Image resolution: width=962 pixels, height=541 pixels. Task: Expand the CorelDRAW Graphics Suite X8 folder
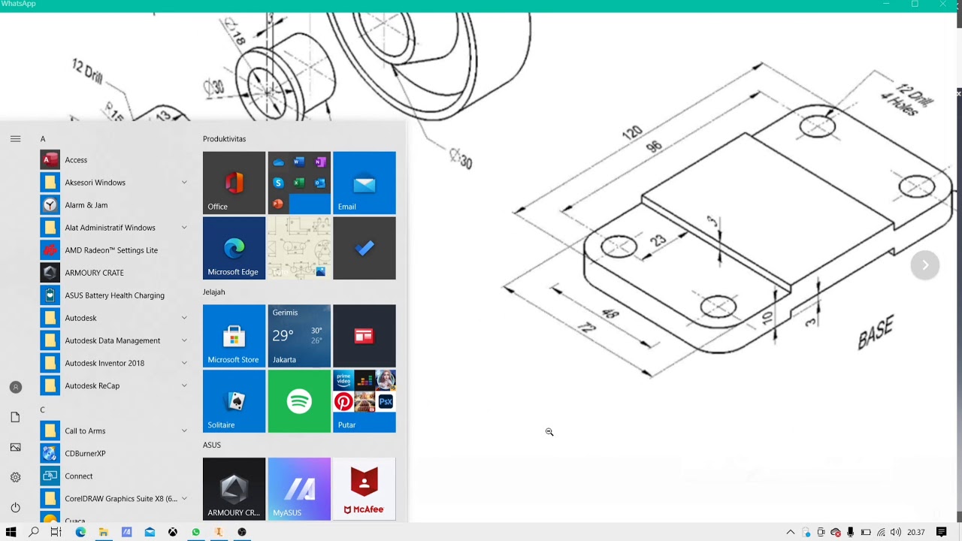(115, 498)
